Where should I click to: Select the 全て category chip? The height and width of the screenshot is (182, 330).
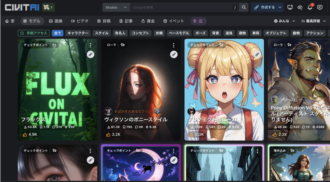[x=58, y=33]
